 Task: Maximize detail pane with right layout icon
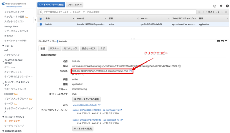(226, 41)
